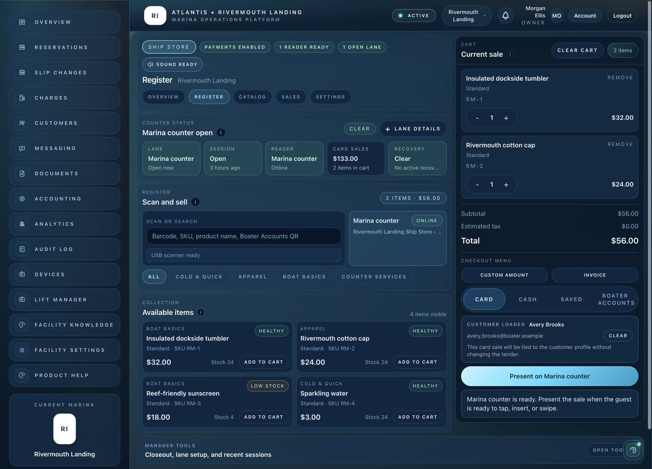
Task: Click the Facility Settings gear icon
Action: coord(22,350)
